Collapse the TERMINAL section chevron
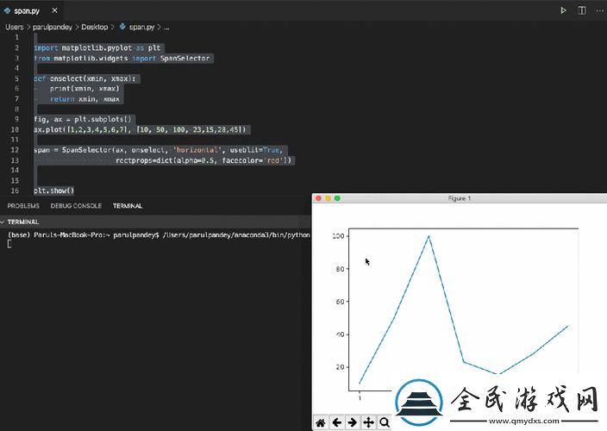Screen dimensions: 607x431 [x=3, y=222]
